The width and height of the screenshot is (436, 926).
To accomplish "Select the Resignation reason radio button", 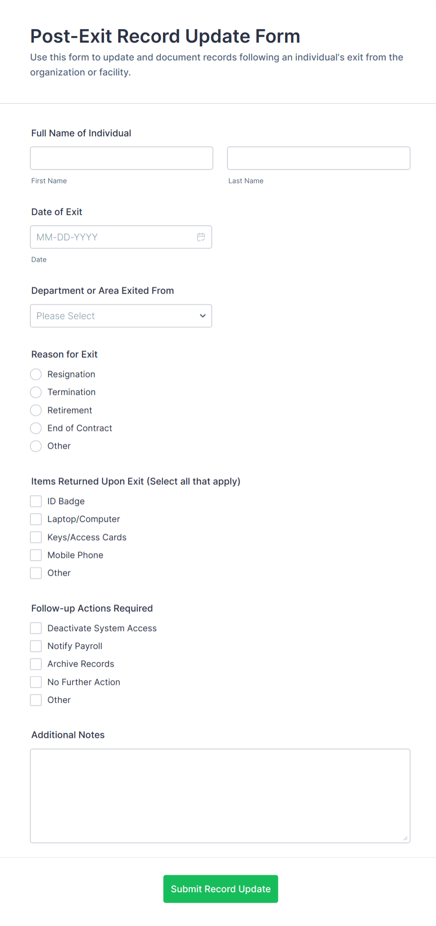I will click(x=36, y=374).
